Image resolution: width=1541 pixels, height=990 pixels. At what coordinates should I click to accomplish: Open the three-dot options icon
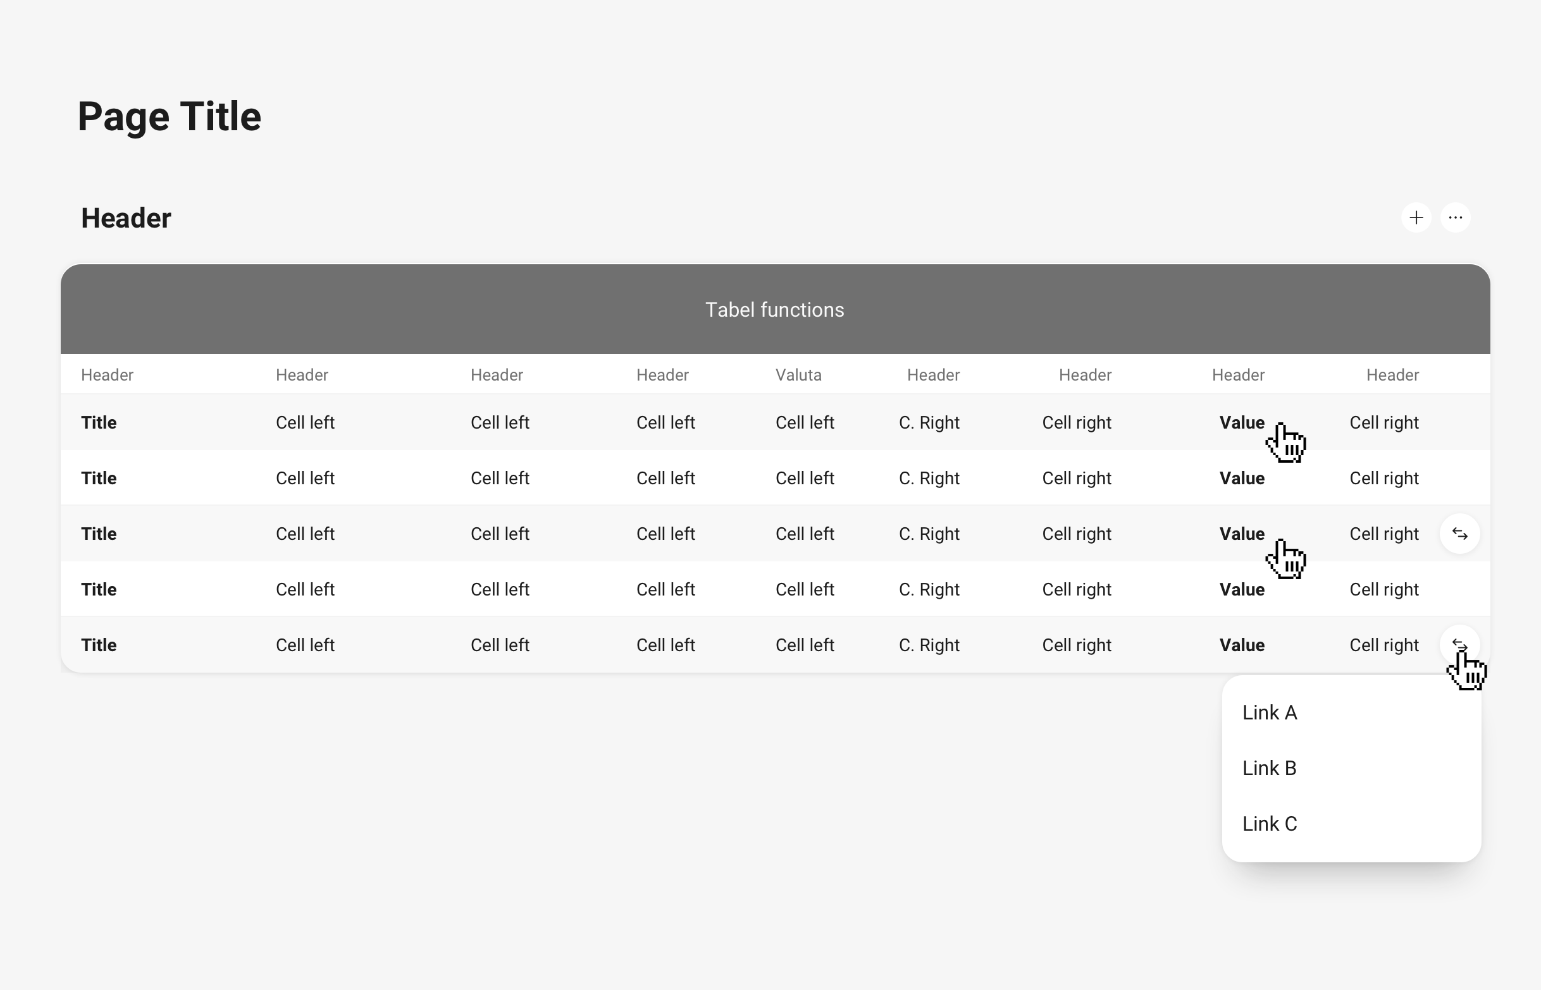tap(1456, 217)
